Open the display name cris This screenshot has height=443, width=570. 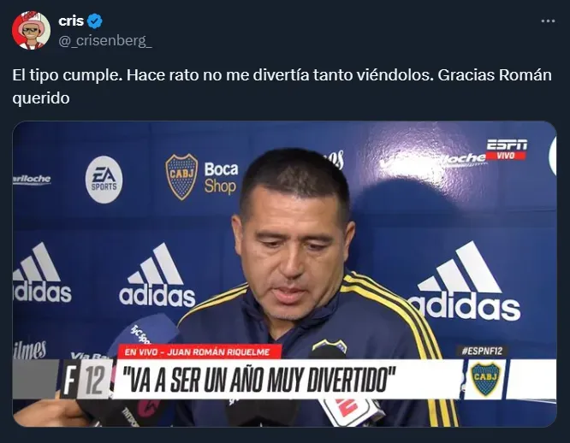click(x=71, y=21)
